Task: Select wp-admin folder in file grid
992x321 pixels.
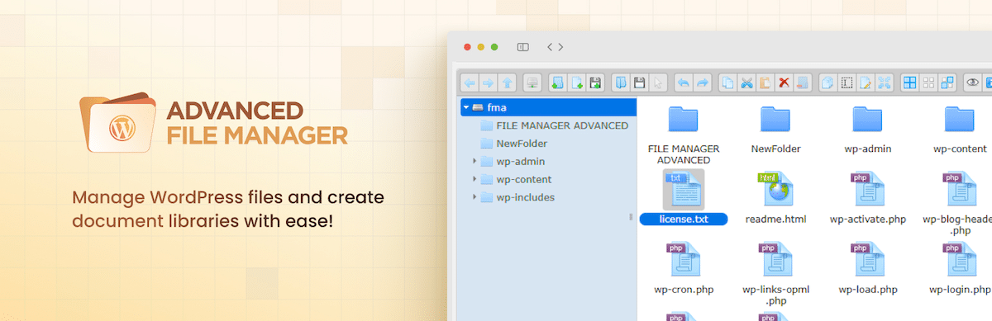Action: tap(868, 130)
